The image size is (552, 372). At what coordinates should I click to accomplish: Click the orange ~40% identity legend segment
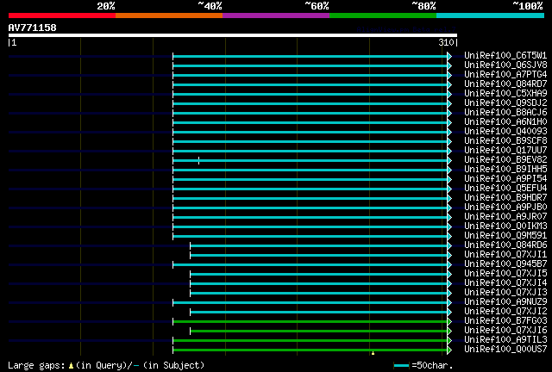tap(169, 15)
